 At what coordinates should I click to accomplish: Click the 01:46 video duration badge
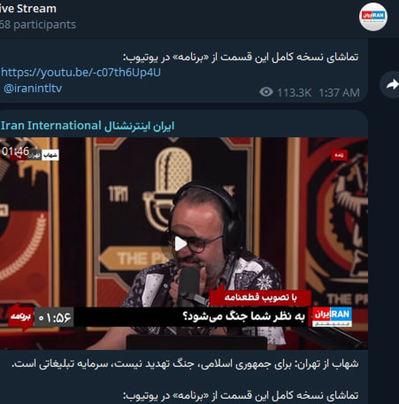click(15, 151)
